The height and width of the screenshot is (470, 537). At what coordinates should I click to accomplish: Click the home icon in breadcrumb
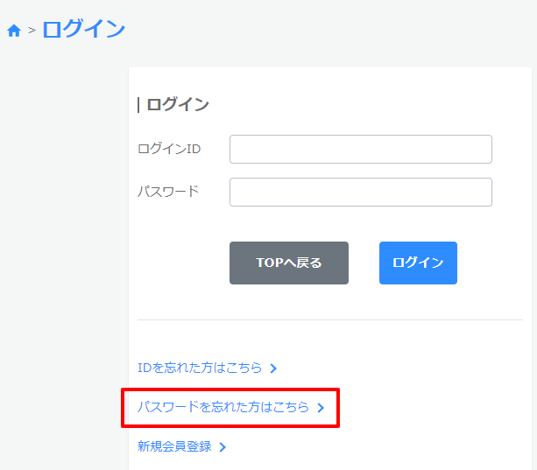pyautogui.click(x=13, y=31)
